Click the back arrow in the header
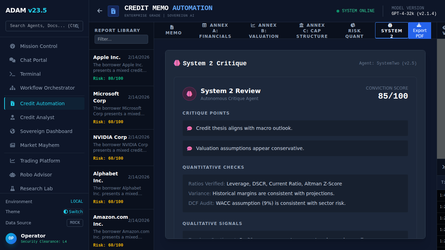 (x=100, y=11)
